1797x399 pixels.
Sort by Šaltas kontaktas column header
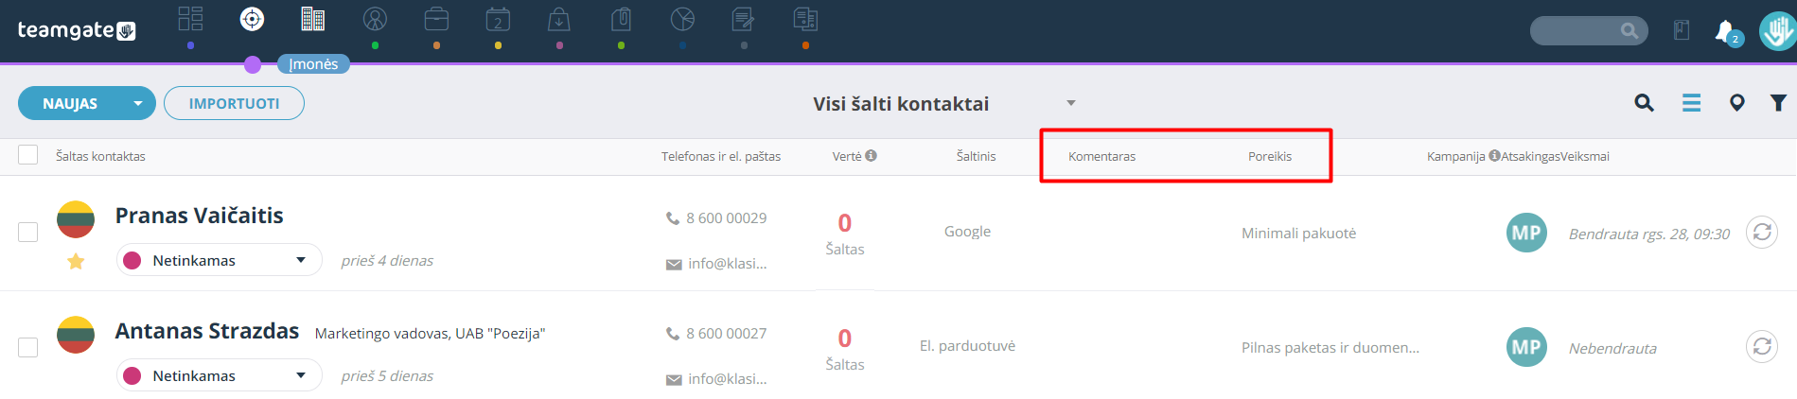point(100,156)
